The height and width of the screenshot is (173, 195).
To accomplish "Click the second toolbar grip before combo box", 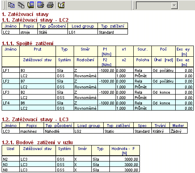I will 134,5.
